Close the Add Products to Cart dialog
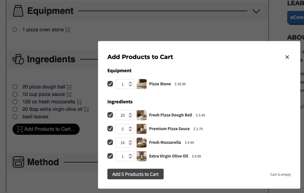The image size is (304, 193). [x=287, y=57]
